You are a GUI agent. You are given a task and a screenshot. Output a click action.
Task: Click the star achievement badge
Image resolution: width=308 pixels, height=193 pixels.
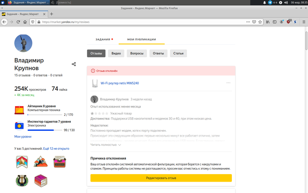click(x=22, y=162)
